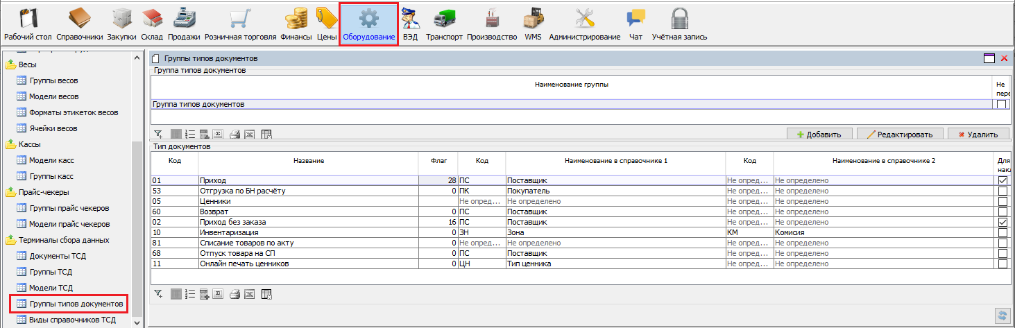Uncheck the checkbox in the Приход row
This screenshot has width=1015, height=328.
1001,180
